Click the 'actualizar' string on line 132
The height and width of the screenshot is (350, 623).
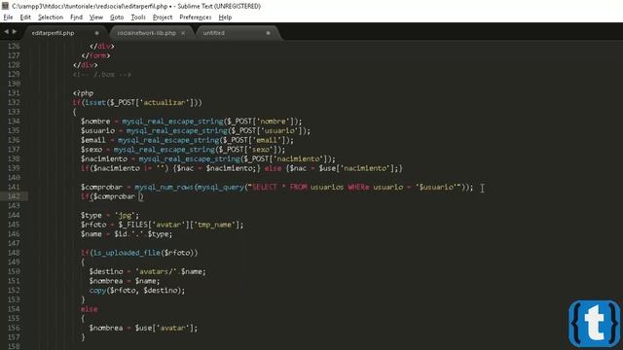[x=165, y=103]
